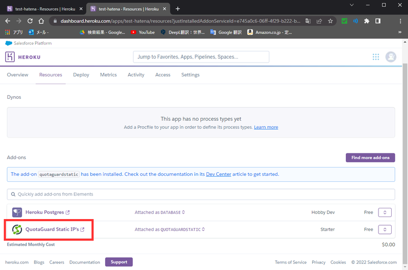The width and height of the screenshot is (408, 270).
Task: Click the share page icon in address bar
Action: [319, 21]
